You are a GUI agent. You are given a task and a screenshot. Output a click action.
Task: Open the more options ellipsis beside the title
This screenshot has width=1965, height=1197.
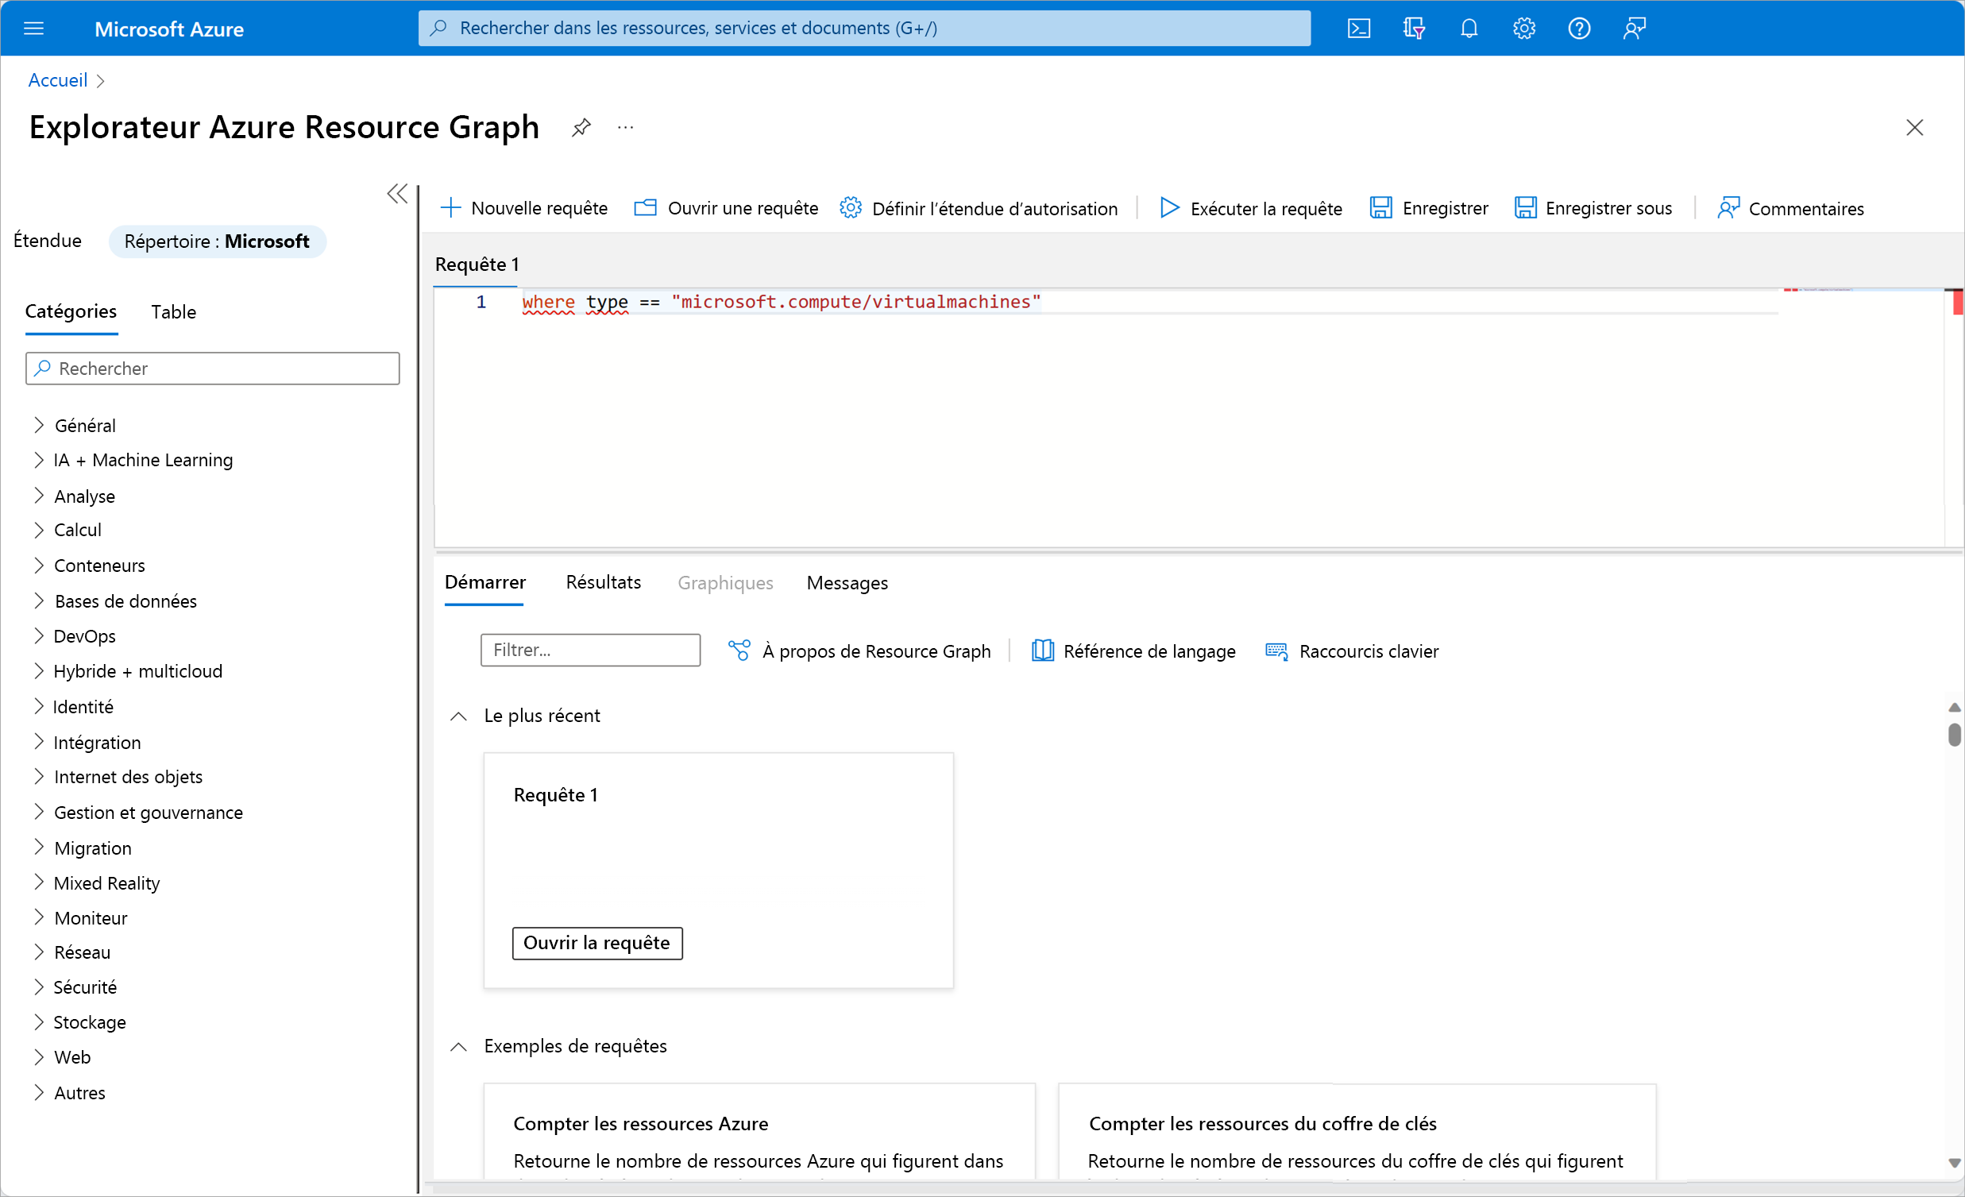(x=625, y=127)
